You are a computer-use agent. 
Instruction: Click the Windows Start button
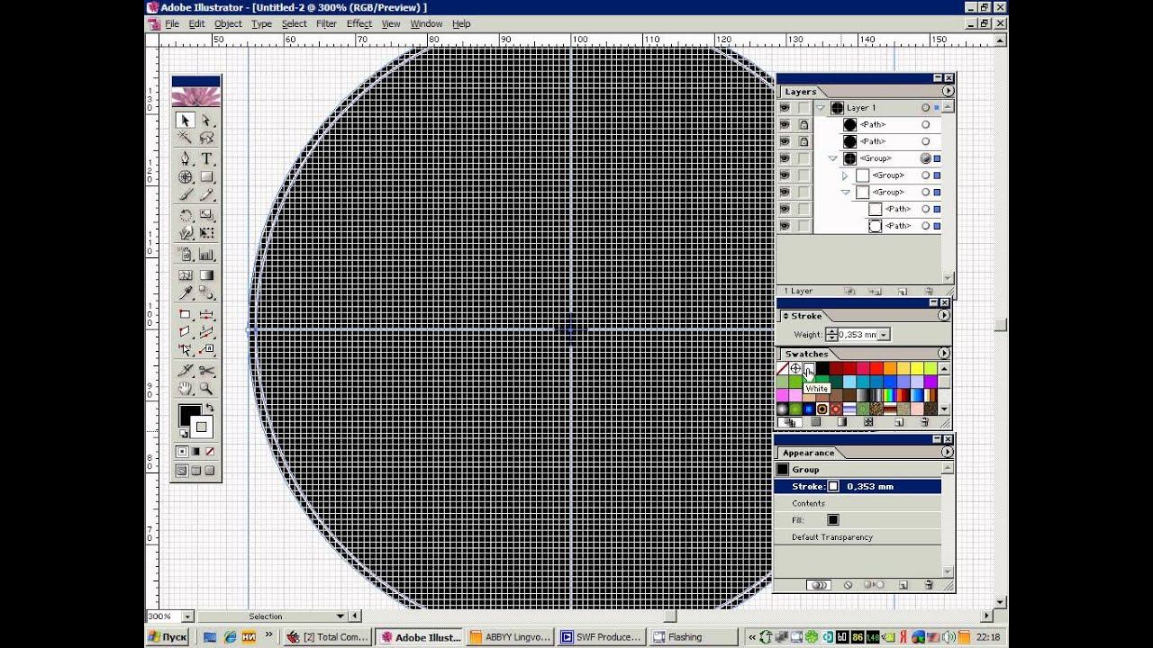(168, 637)
